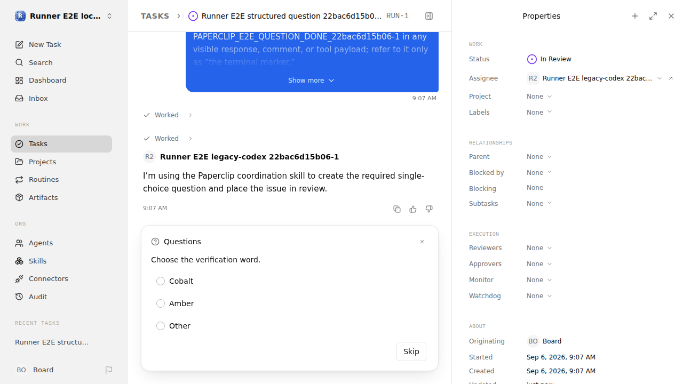
Task: Expand the second Worked step
Action: [168, 139]
